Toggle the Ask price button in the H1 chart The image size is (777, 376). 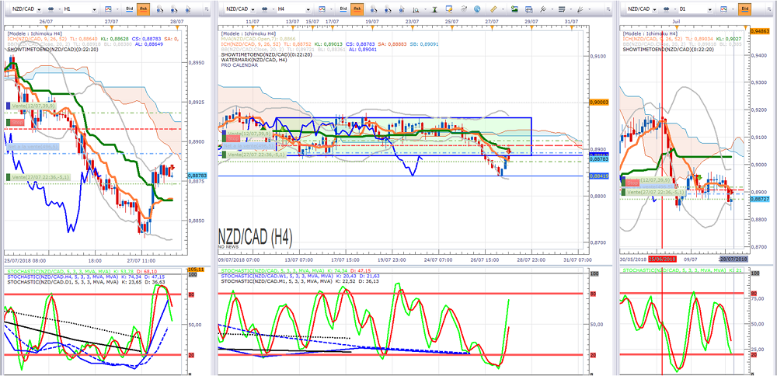(144, 9)
